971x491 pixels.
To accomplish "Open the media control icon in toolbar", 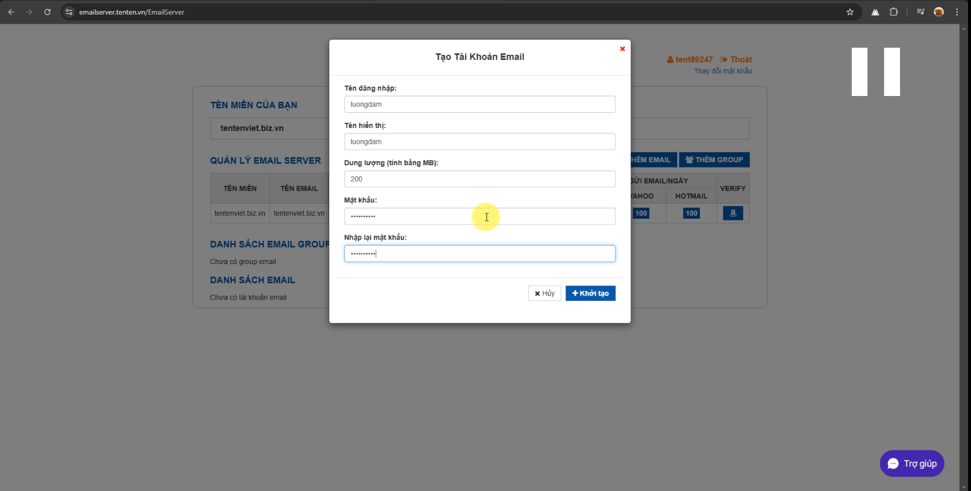I will [920, 12].
